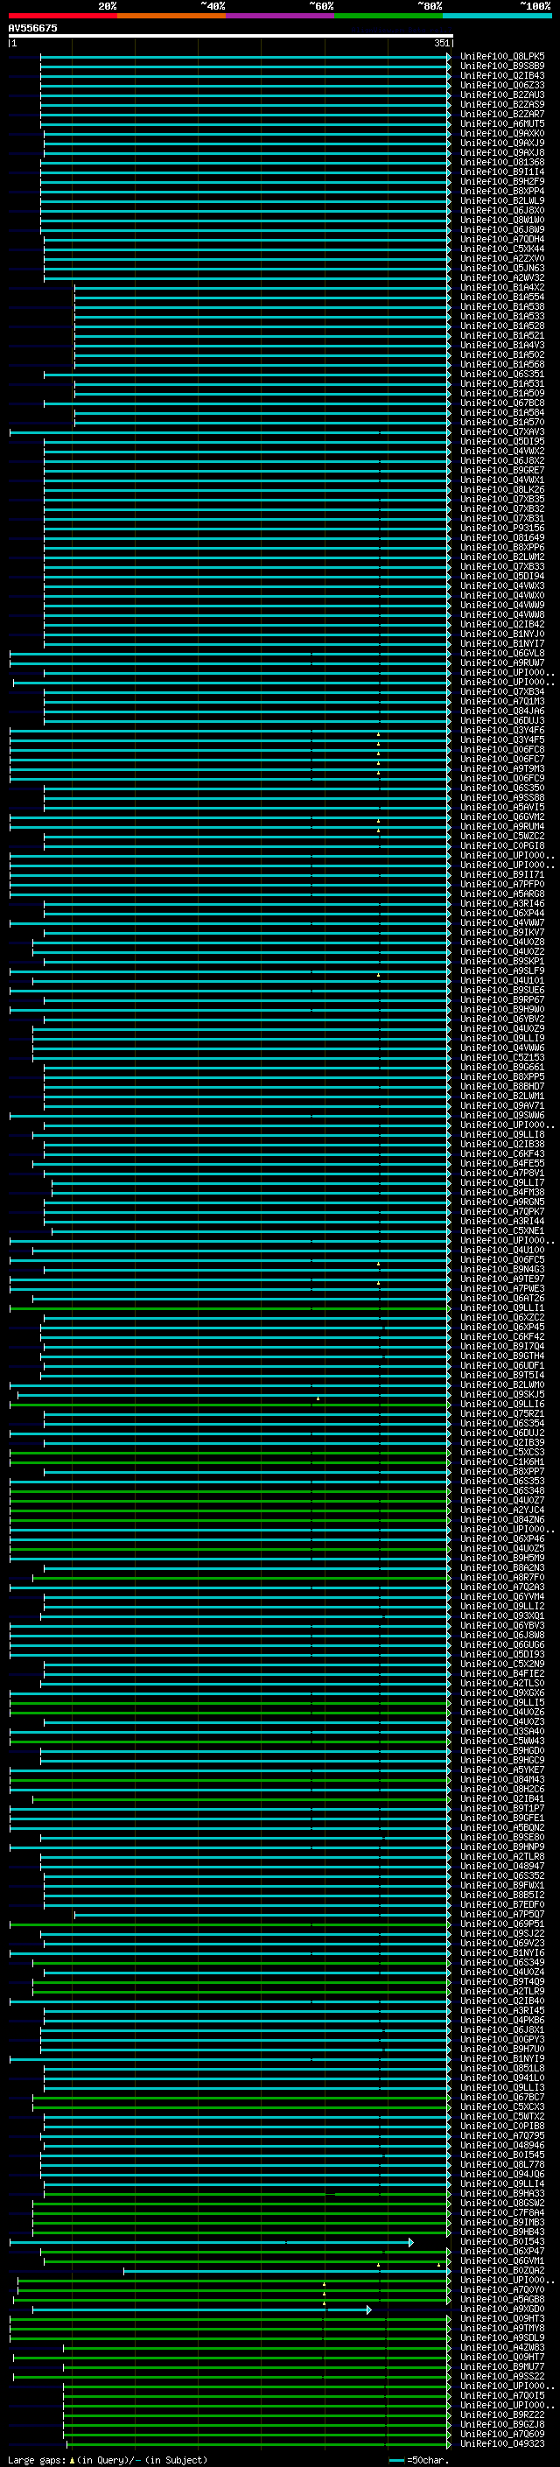Select hit label UniRef100_B0I543
The image size is (560, 2467).
pyautogui.click(x=502, y=2241)
